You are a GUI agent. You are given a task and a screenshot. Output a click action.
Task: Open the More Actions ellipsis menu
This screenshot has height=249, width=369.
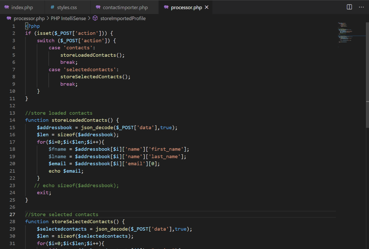tap(361, 7)
